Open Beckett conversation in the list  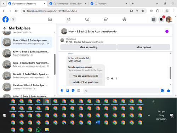(27, 76)
